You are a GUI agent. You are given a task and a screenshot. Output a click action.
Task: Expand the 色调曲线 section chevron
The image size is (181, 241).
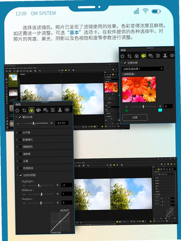point(17,168)
